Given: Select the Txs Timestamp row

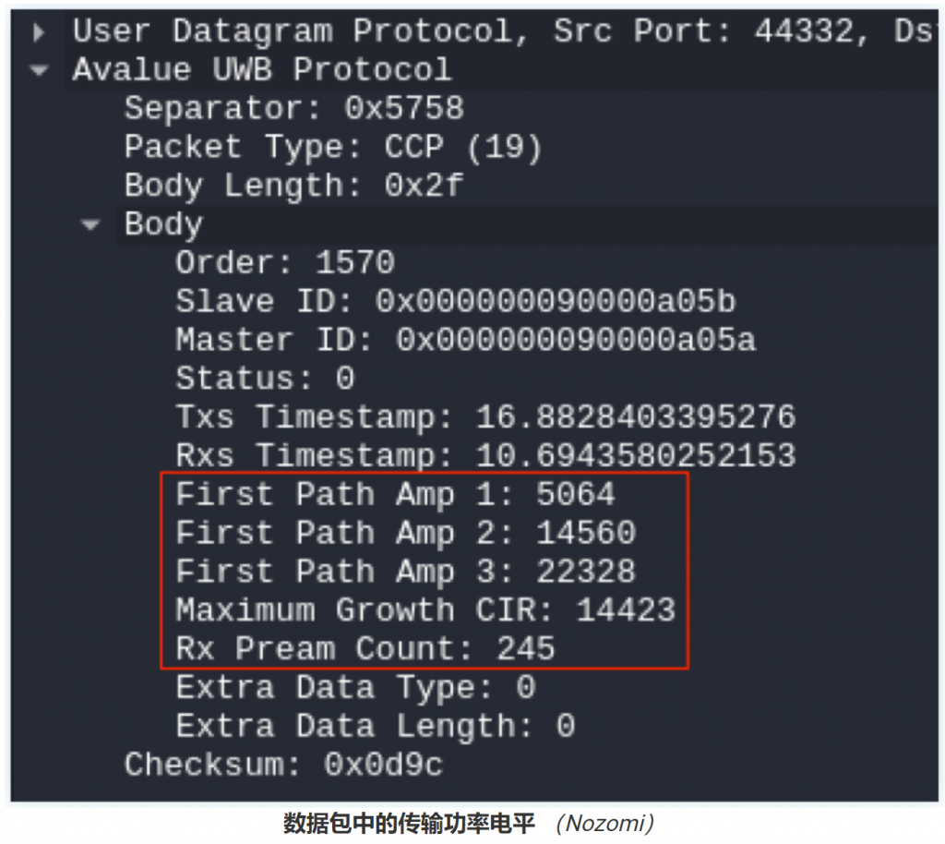Looking at the screenshot, I should coord(485,417).
